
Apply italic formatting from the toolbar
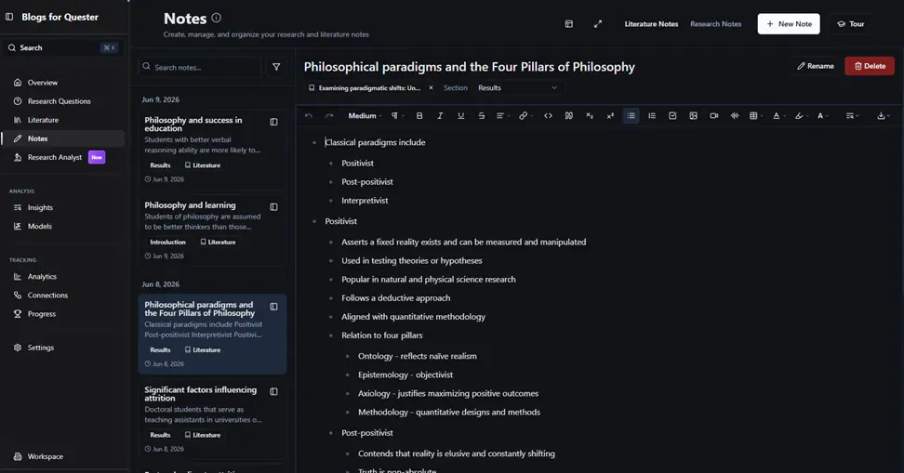pos(440,116)
